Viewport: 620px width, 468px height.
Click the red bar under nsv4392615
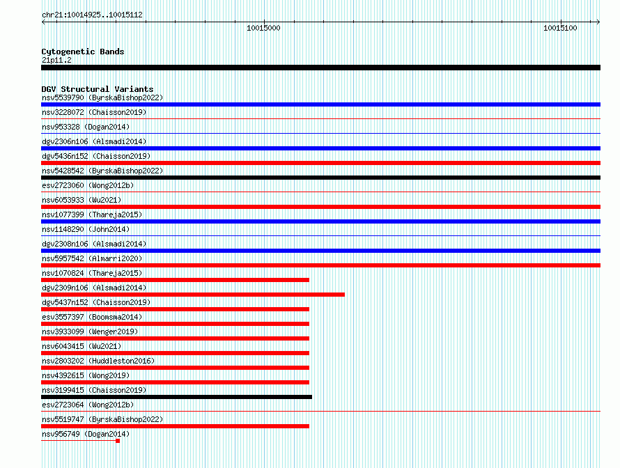pyautogui.click(x=175, y=382)
